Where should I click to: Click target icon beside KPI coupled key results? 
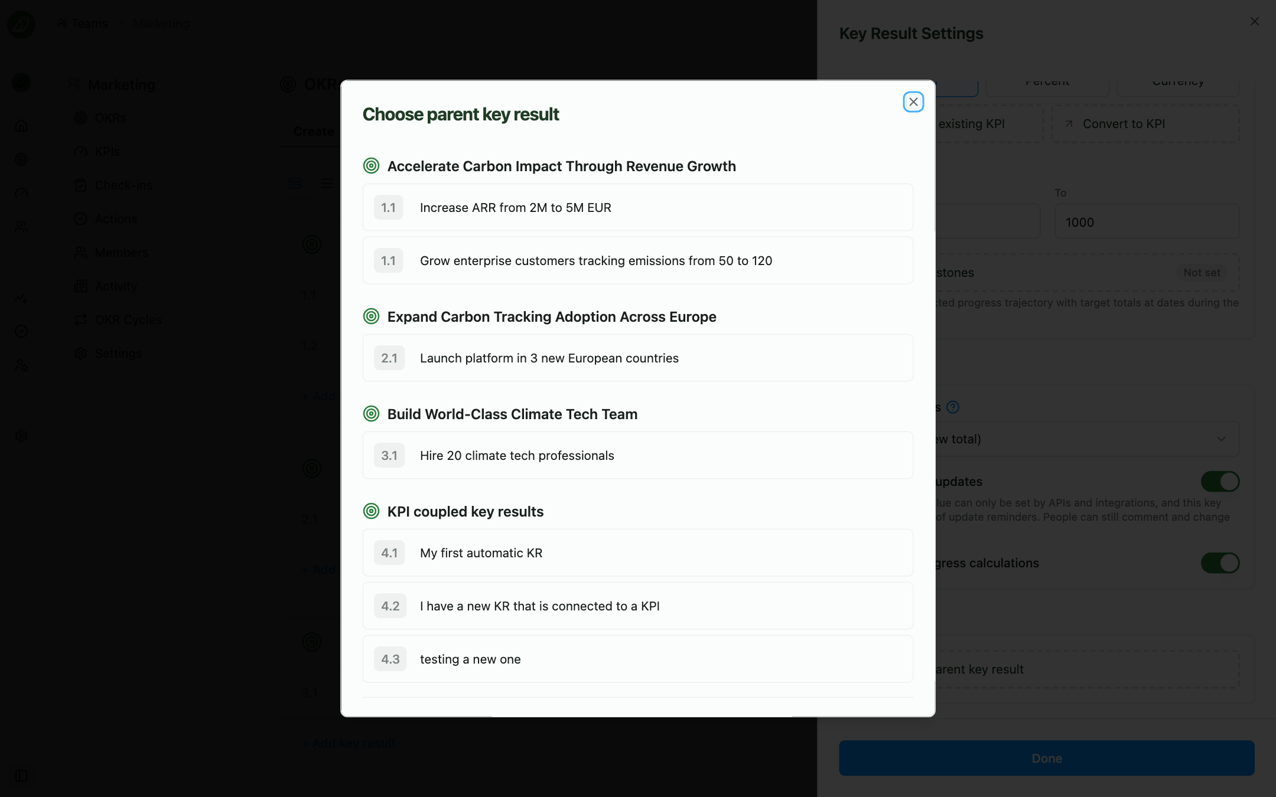(x=371, y=511)
